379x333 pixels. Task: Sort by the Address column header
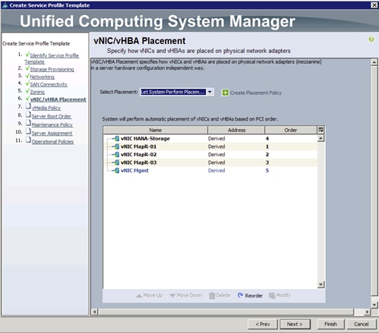pos(236,130)
